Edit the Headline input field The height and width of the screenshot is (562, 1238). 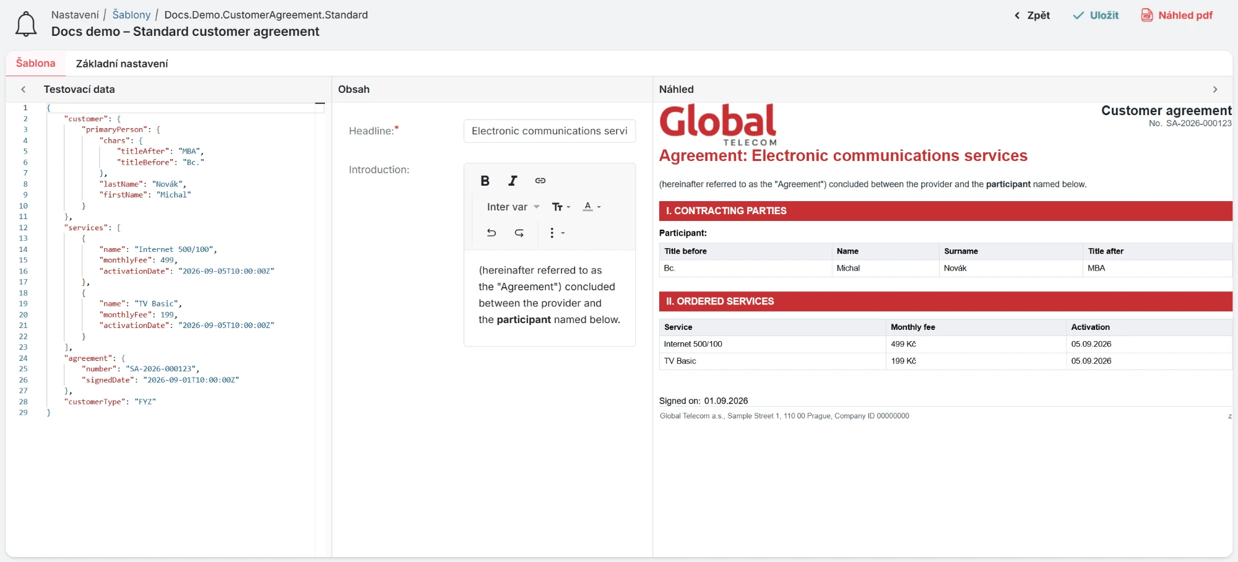[x=550, y=131]
